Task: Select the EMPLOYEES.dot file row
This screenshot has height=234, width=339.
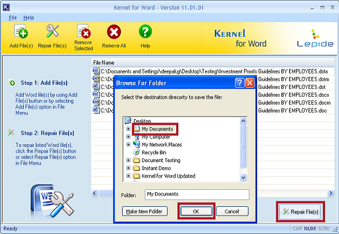Action: click(212, 87)
